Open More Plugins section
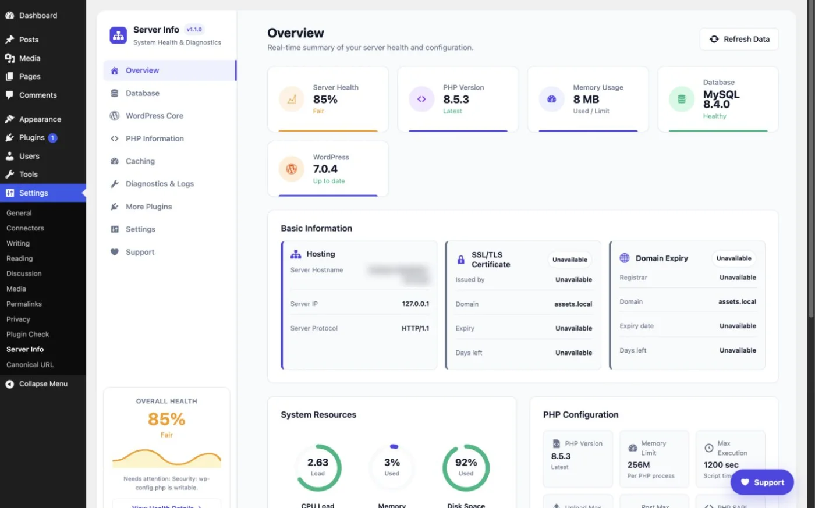Image resolution: width=815 pixels, height=508 pixels. pyautogui.click(x=169, y=207)
